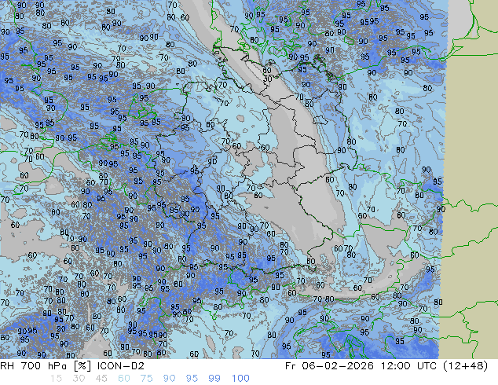Click the 60 value in the bottom legend
Screen dimensions: 498x385
124,379
